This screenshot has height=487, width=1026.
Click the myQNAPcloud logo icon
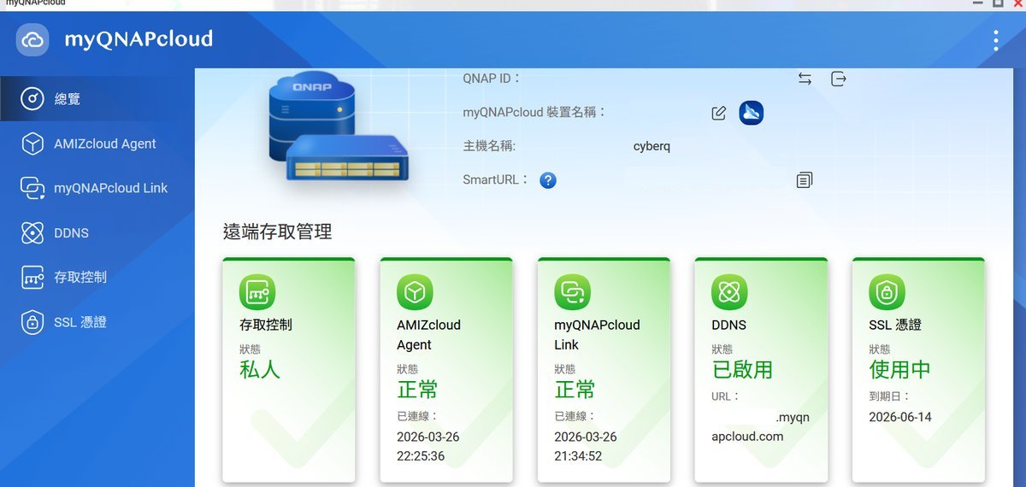[32, 39]
